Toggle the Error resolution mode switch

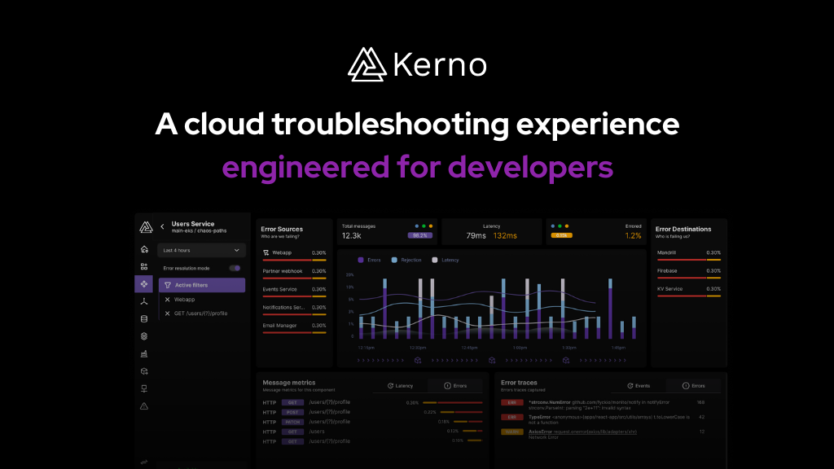[x=235, y=268]
